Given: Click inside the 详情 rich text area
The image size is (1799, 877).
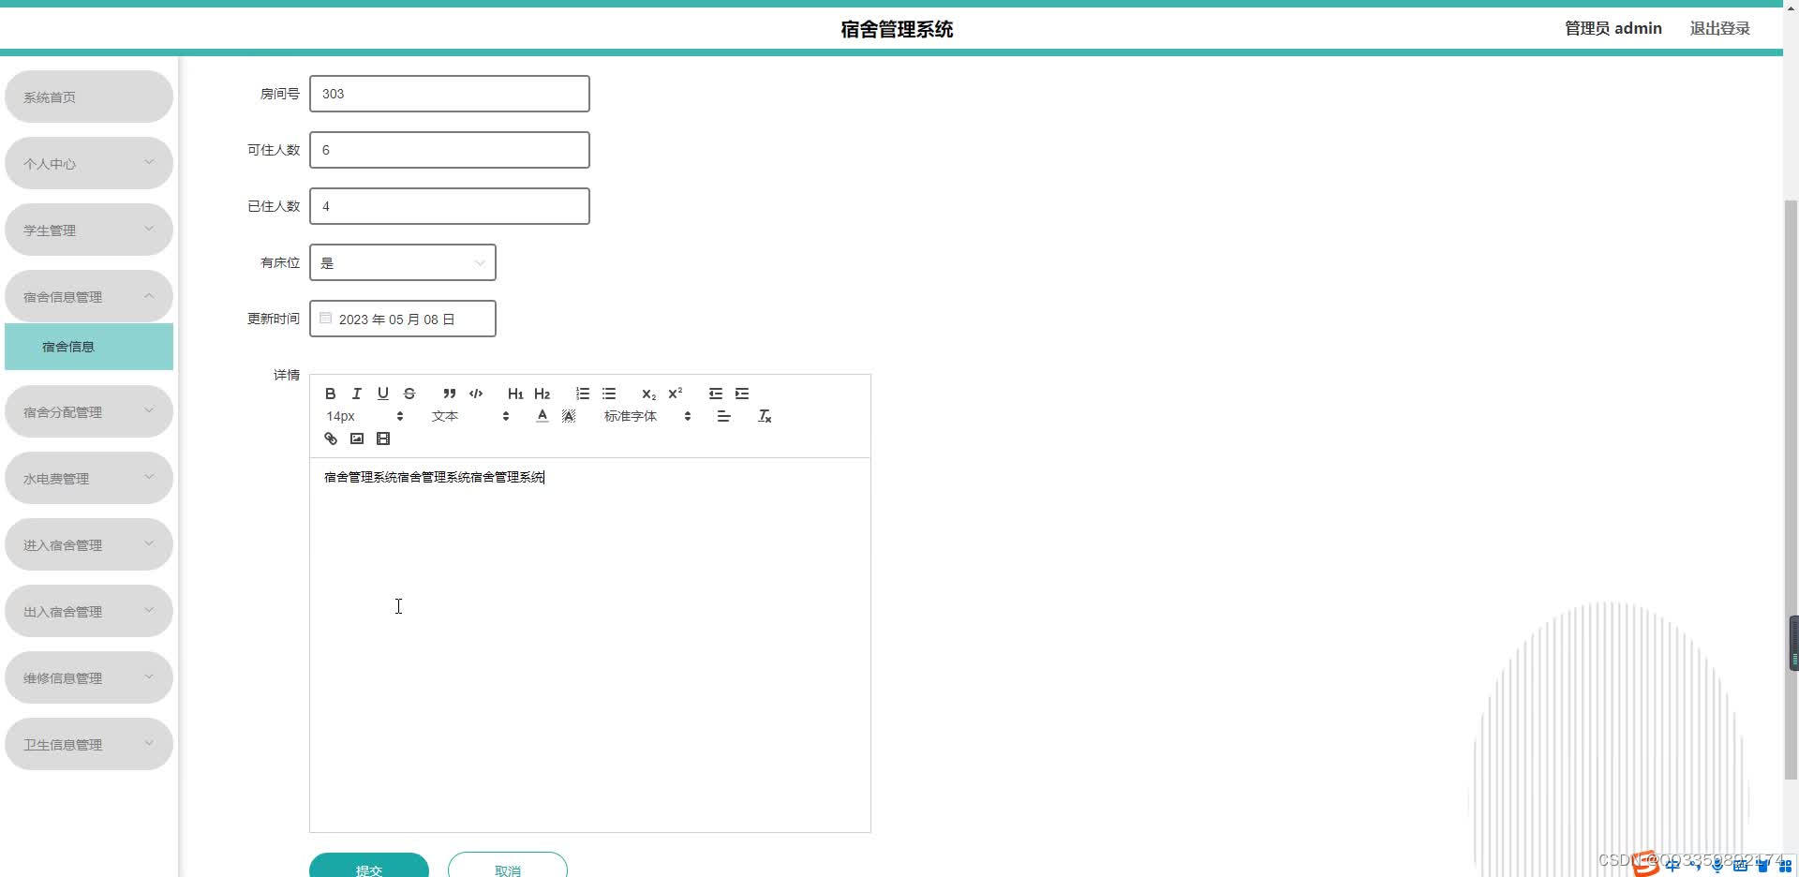Looking at the screenshot, I should click(590, 645).
